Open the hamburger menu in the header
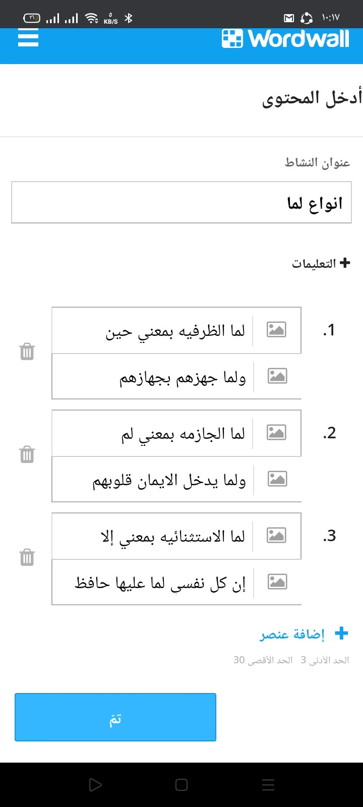Image resolution: width=363 pixels, height=807 pixels. [x=28, y=37]
